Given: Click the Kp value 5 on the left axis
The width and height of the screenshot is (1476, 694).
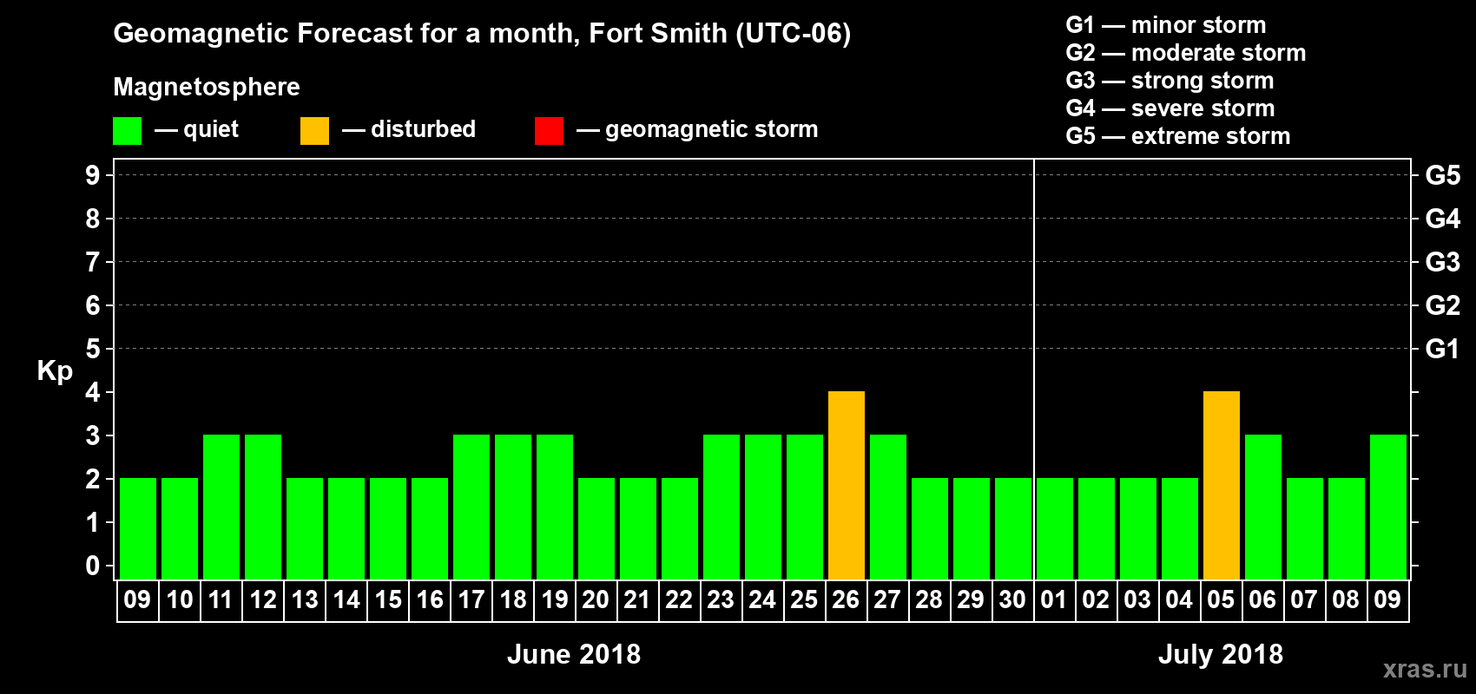Looking at the screenshot, I should coord(93,349).
